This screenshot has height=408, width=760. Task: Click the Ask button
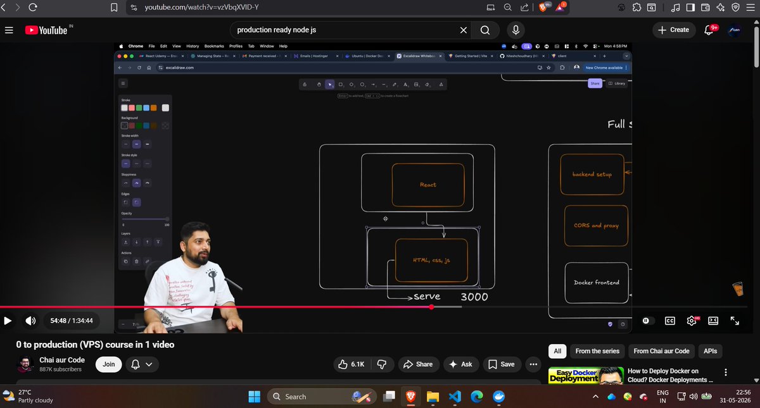[x=460, y=364]
